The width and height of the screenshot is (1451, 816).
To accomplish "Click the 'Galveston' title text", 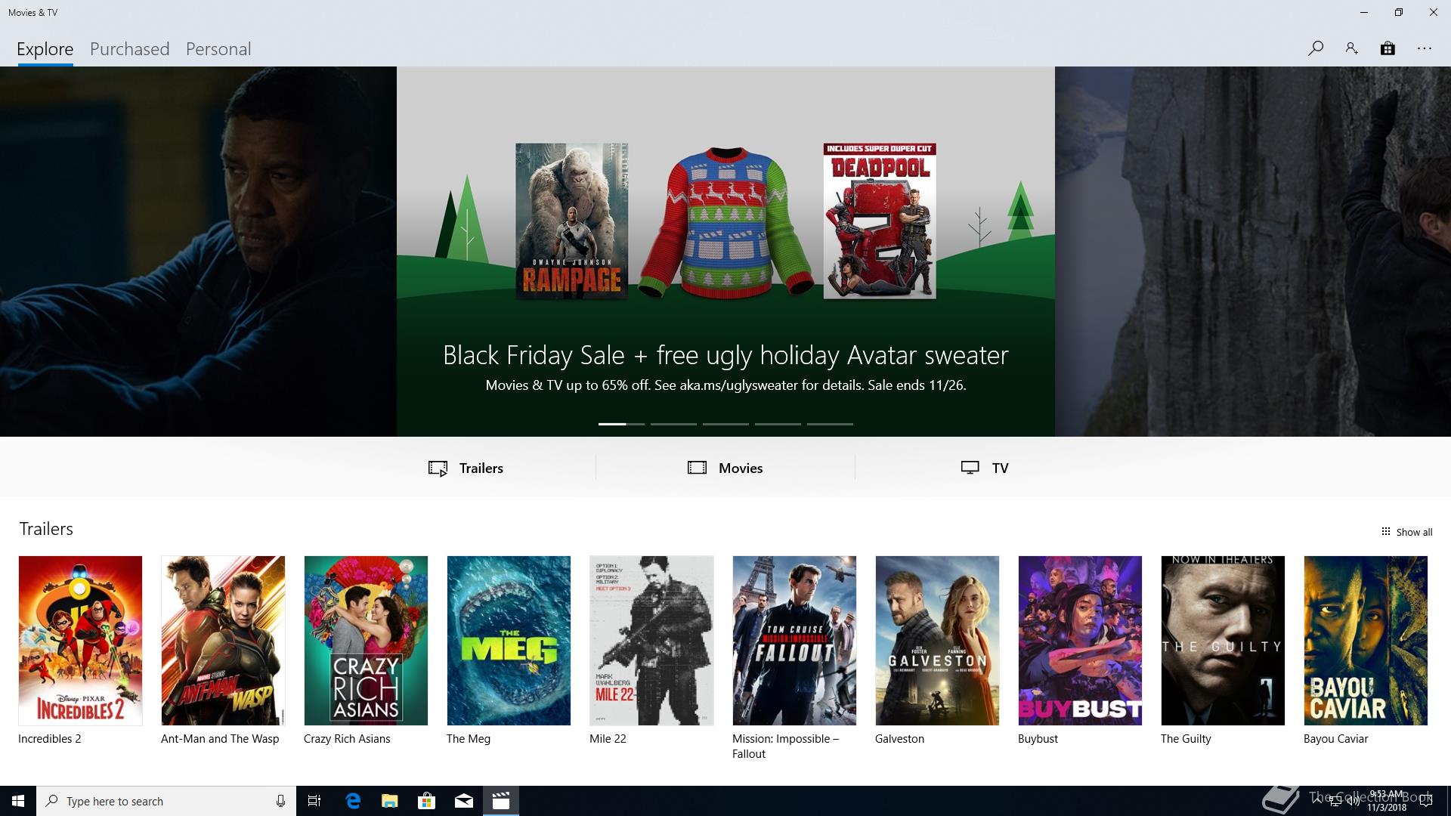I will (x=899, y=739).
